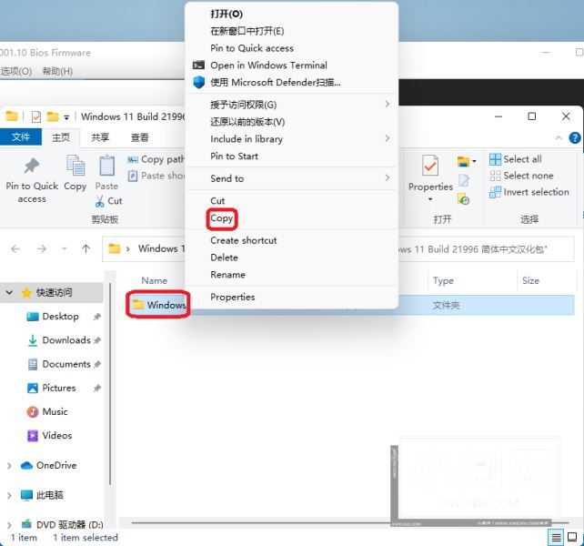Image resolution: width=584 pixels, height=546 pixels.
Task: Click the Copy icon in the ribbon
Action: pos(76,165)
